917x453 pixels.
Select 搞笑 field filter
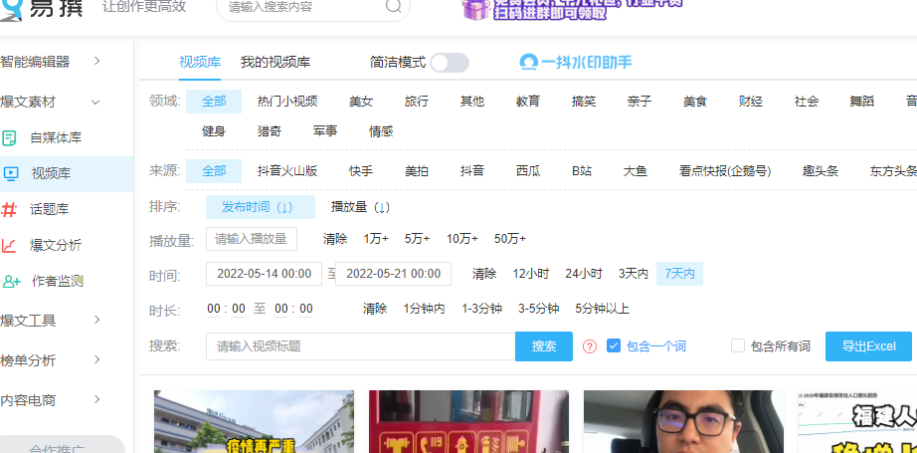tap(584, 102)
